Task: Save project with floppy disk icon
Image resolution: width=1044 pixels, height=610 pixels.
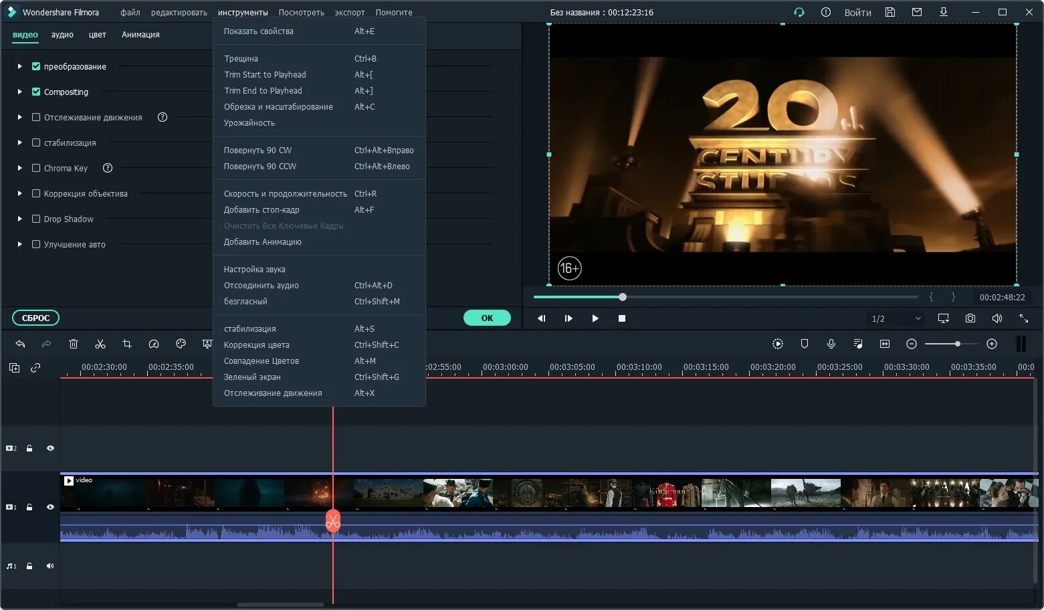Action: click(x=890, y=12)
